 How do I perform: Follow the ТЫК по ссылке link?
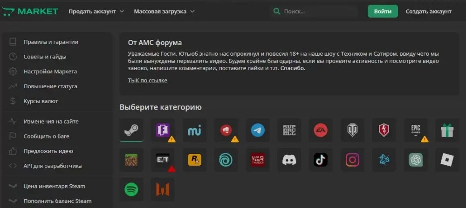[x=147, y=80]
